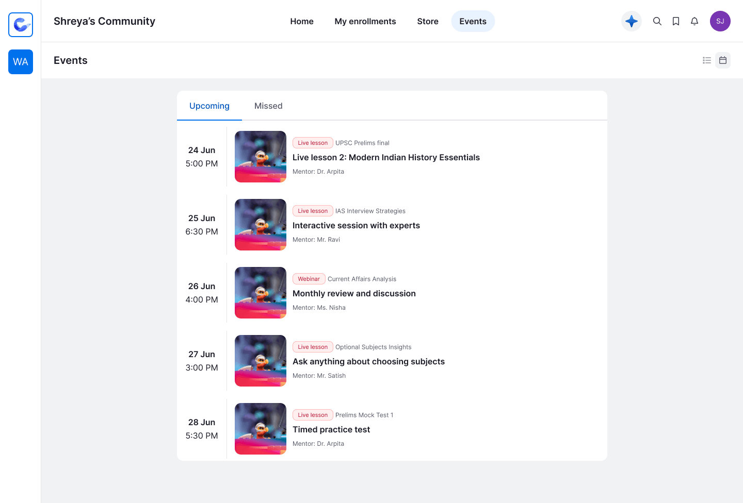
Task: Click Live lesson badge for IAS Interview Strategies
Action: (x=313, y=211)
